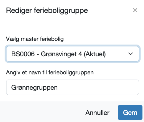Dismiss the dialog using the Annuller link
Screen dimensions: 144x122
click(x=97, y=113)
